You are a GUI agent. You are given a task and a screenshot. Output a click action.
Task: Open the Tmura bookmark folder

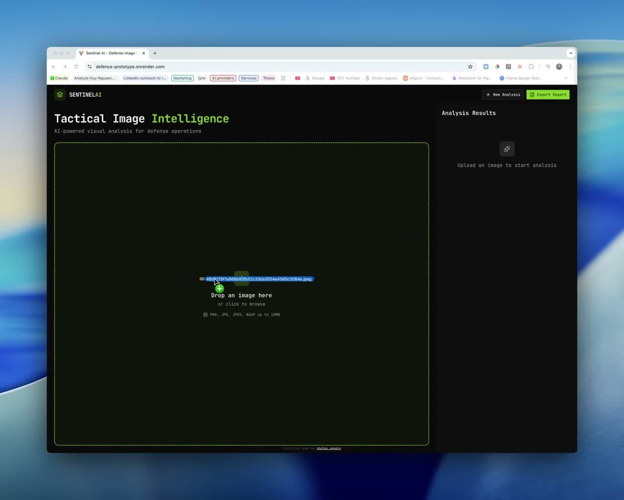click(x=269, y=78)
